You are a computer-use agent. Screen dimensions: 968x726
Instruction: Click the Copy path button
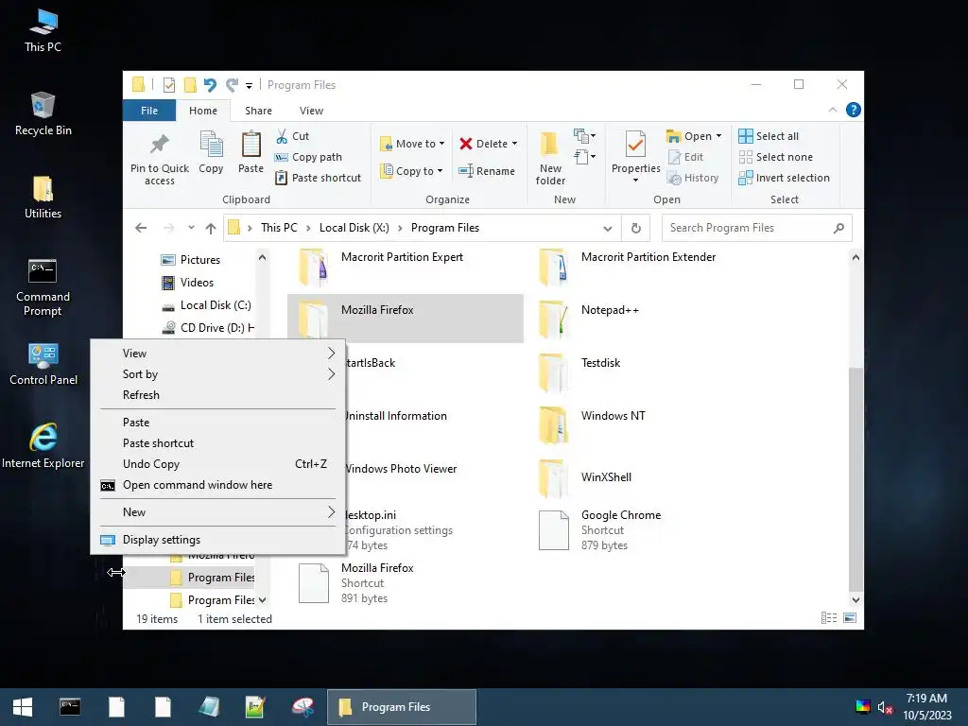308,157
